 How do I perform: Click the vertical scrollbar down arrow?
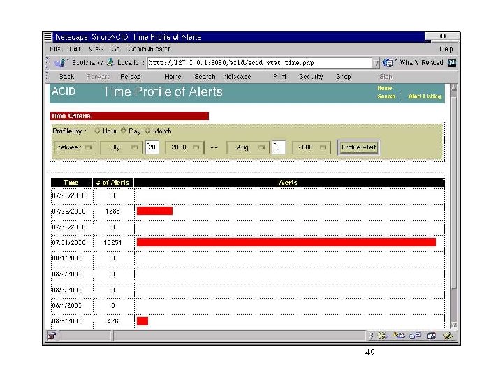coord(454,325)
